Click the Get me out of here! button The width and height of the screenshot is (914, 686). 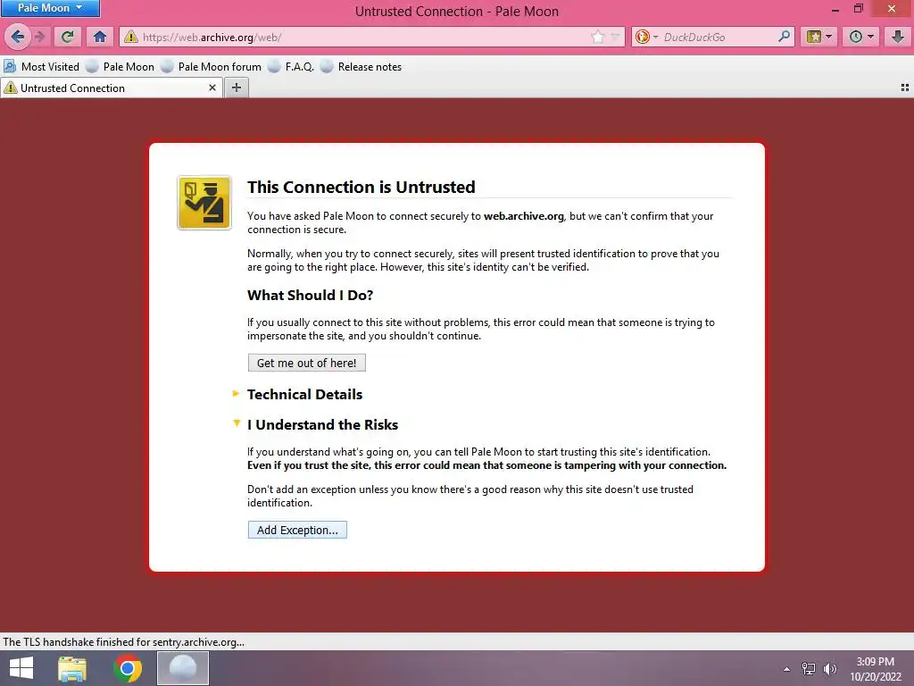(x=307, y=363)
